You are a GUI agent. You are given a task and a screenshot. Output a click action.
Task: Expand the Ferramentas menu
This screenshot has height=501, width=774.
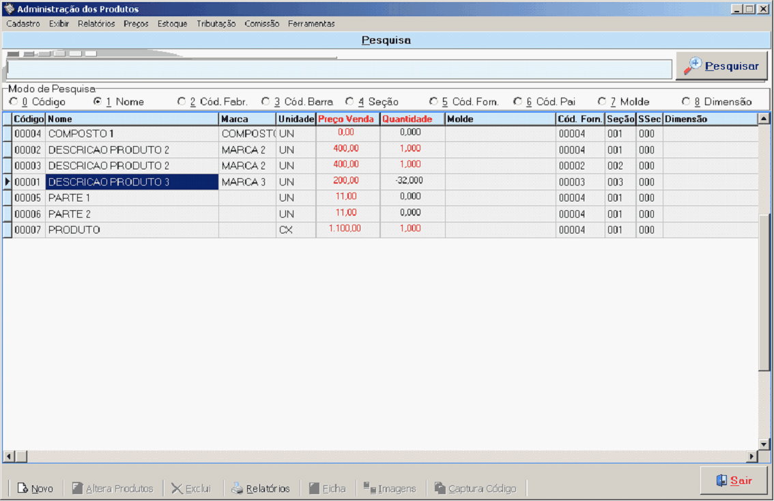click(311, 23)
